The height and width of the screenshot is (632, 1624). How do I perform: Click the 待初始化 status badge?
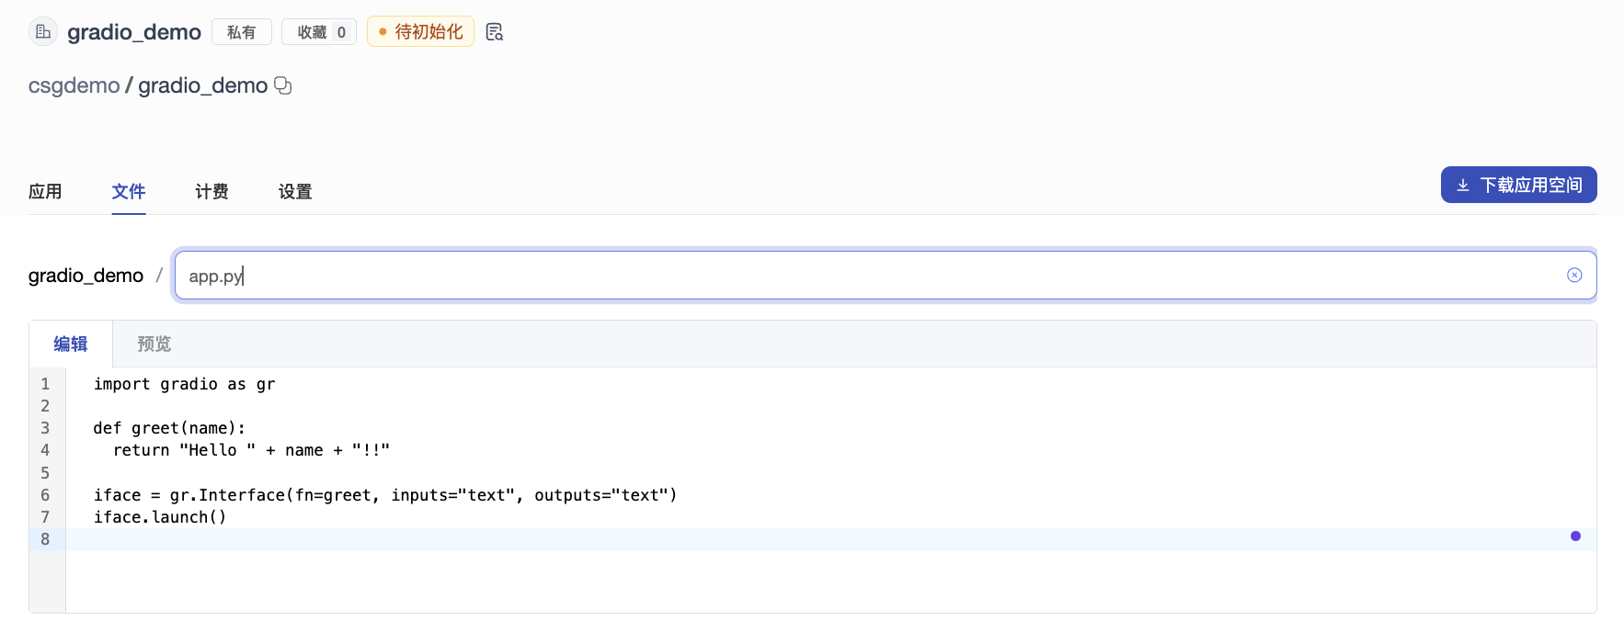(420, 32)
